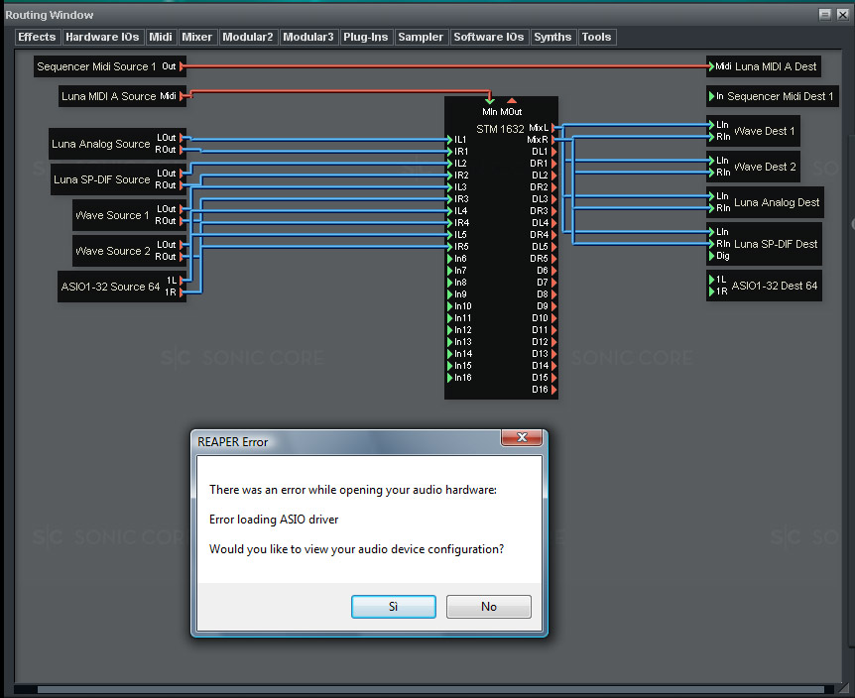Select the ASIO1-32 Dest 64 module

[x=775, y=286]
